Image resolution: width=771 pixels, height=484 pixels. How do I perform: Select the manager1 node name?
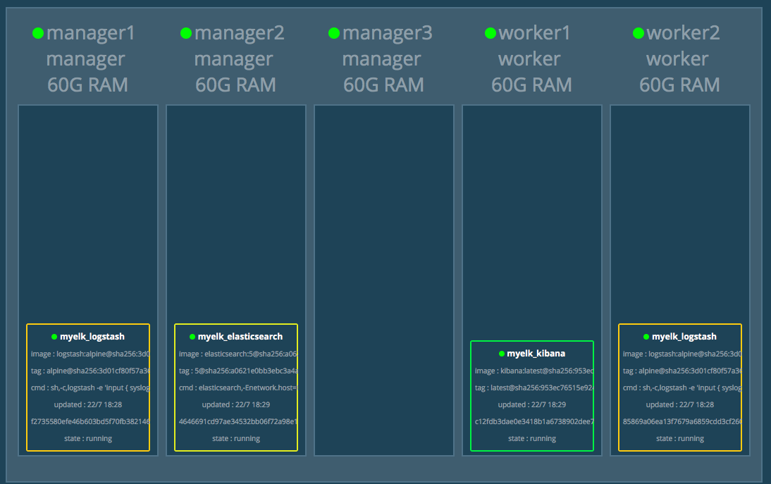tap(90, 33)
